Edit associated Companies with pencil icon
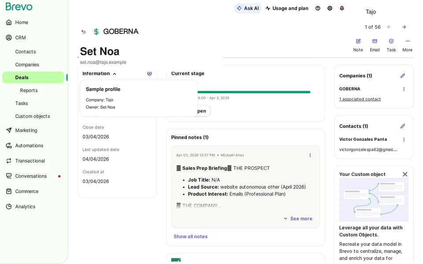Screen dimensions: 423x264 [402, 76]
